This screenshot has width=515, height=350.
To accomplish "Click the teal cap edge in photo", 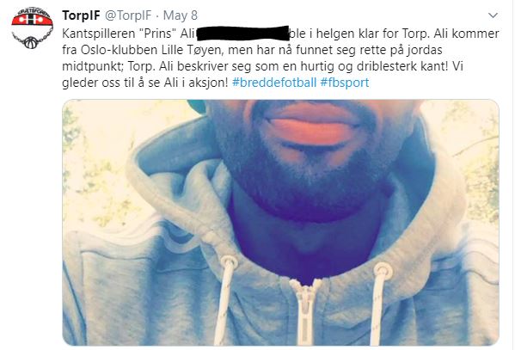I will click(x=197, y=107).
